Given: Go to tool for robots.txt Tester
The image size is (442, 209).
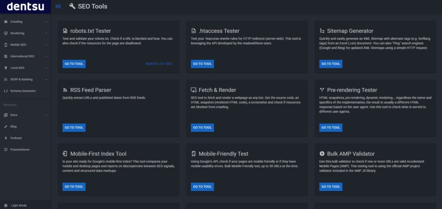Looking at the screenshot, I should coord(74,64).
